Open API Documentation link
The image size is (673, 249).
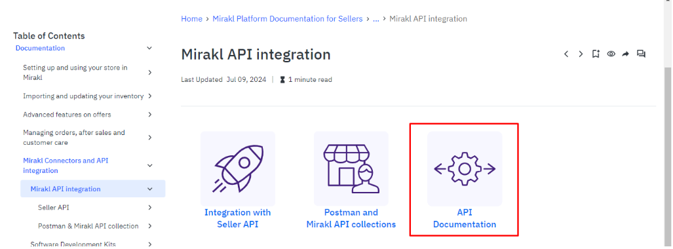[465, 218]
